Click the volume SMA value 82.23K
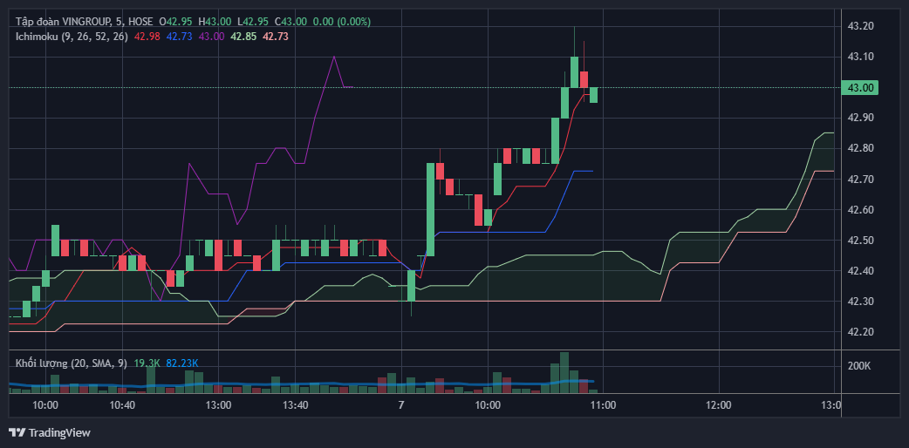 (182, 363)
